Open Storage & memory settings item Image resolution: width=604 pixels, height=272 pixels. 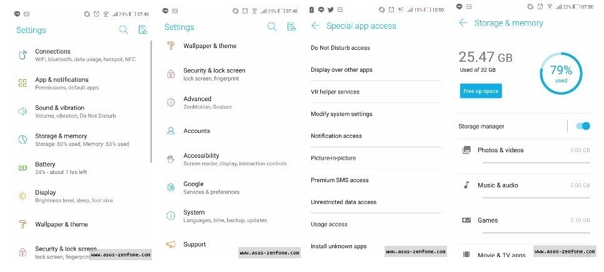coord(82,140)
